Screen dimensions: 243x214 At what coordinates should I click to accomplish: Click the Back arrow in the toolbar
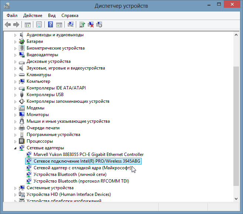[x=8, y=24]
